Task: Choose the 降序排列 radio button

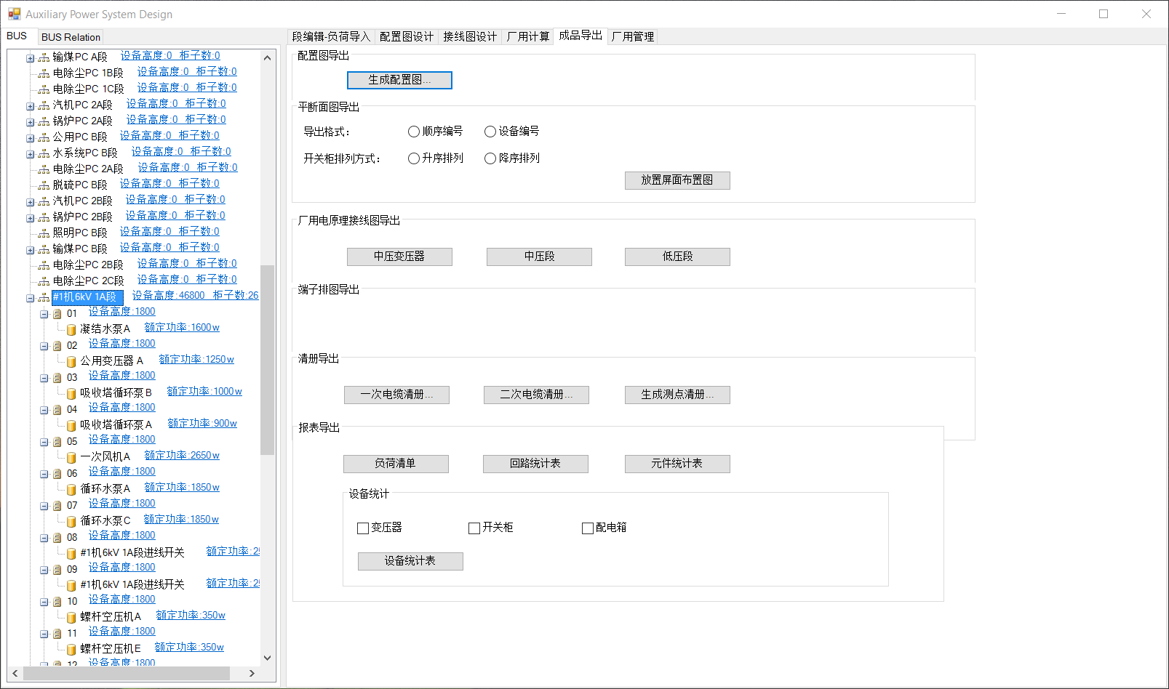Action: click(x=490, y=158)
